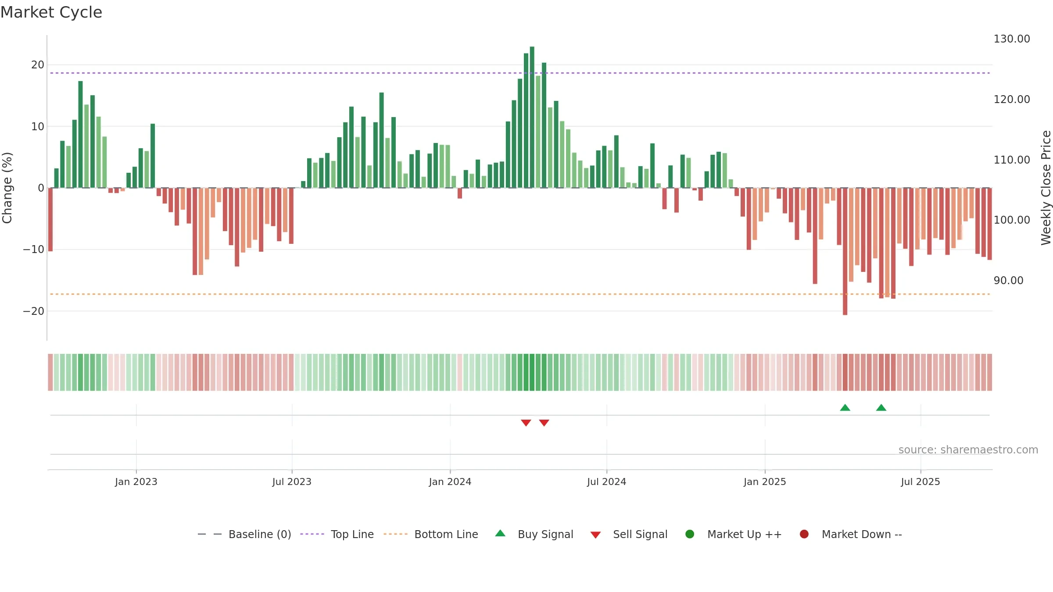1053x592 pixels.
Task: Click the Jan 2023 axis label
Action: [x=136, y=482]
